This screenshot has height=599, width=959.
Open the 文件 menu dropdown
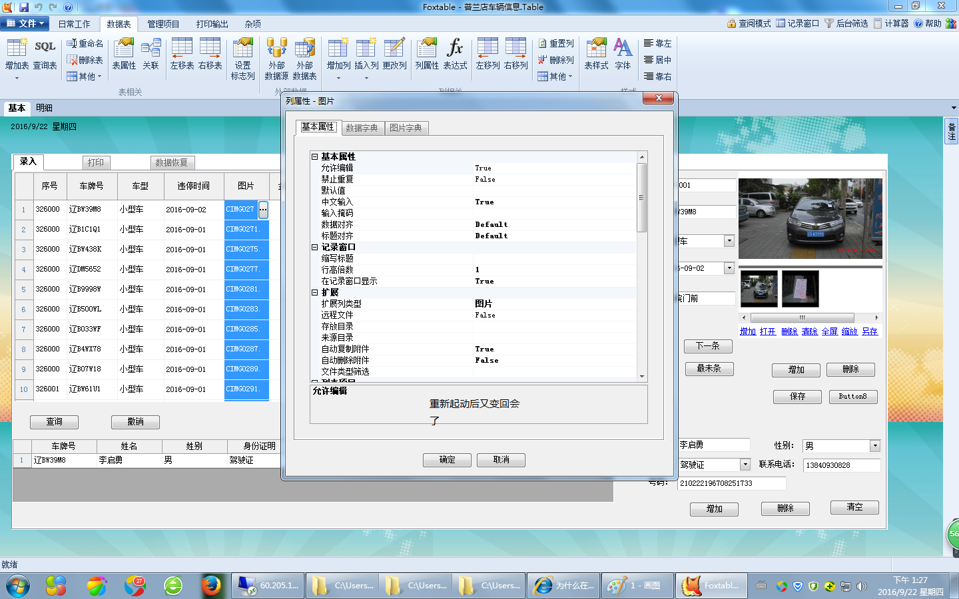click(x=25, y=23)
